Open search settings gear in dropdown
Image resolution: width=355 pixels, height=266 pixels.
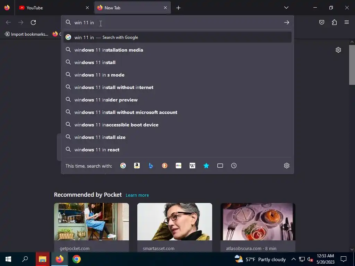(287, 166)
